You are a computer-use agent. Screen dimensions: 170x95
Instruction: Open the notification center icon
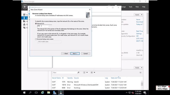[x=145, y=93]
